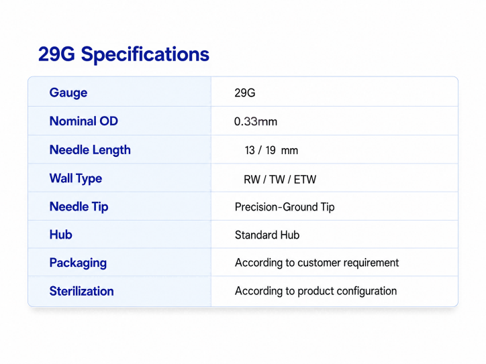486x364 pixels.
Task: Select the Sterilization label
Action: (x=81, y=291)
